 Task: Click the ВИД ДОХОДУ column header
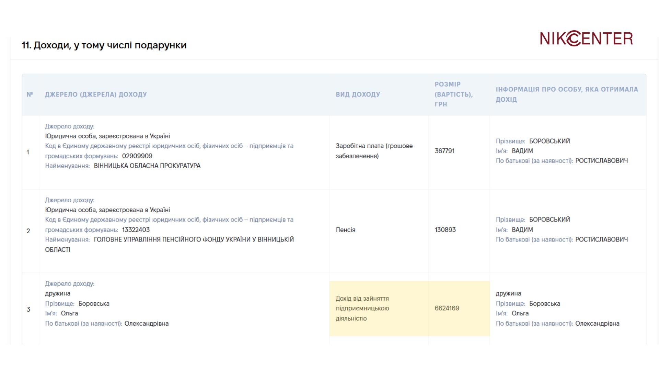click(358, 94)
